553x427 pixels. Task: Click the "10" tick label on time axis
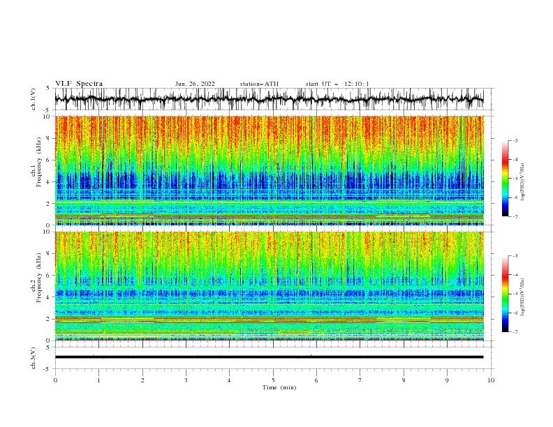tap(491, 380)
